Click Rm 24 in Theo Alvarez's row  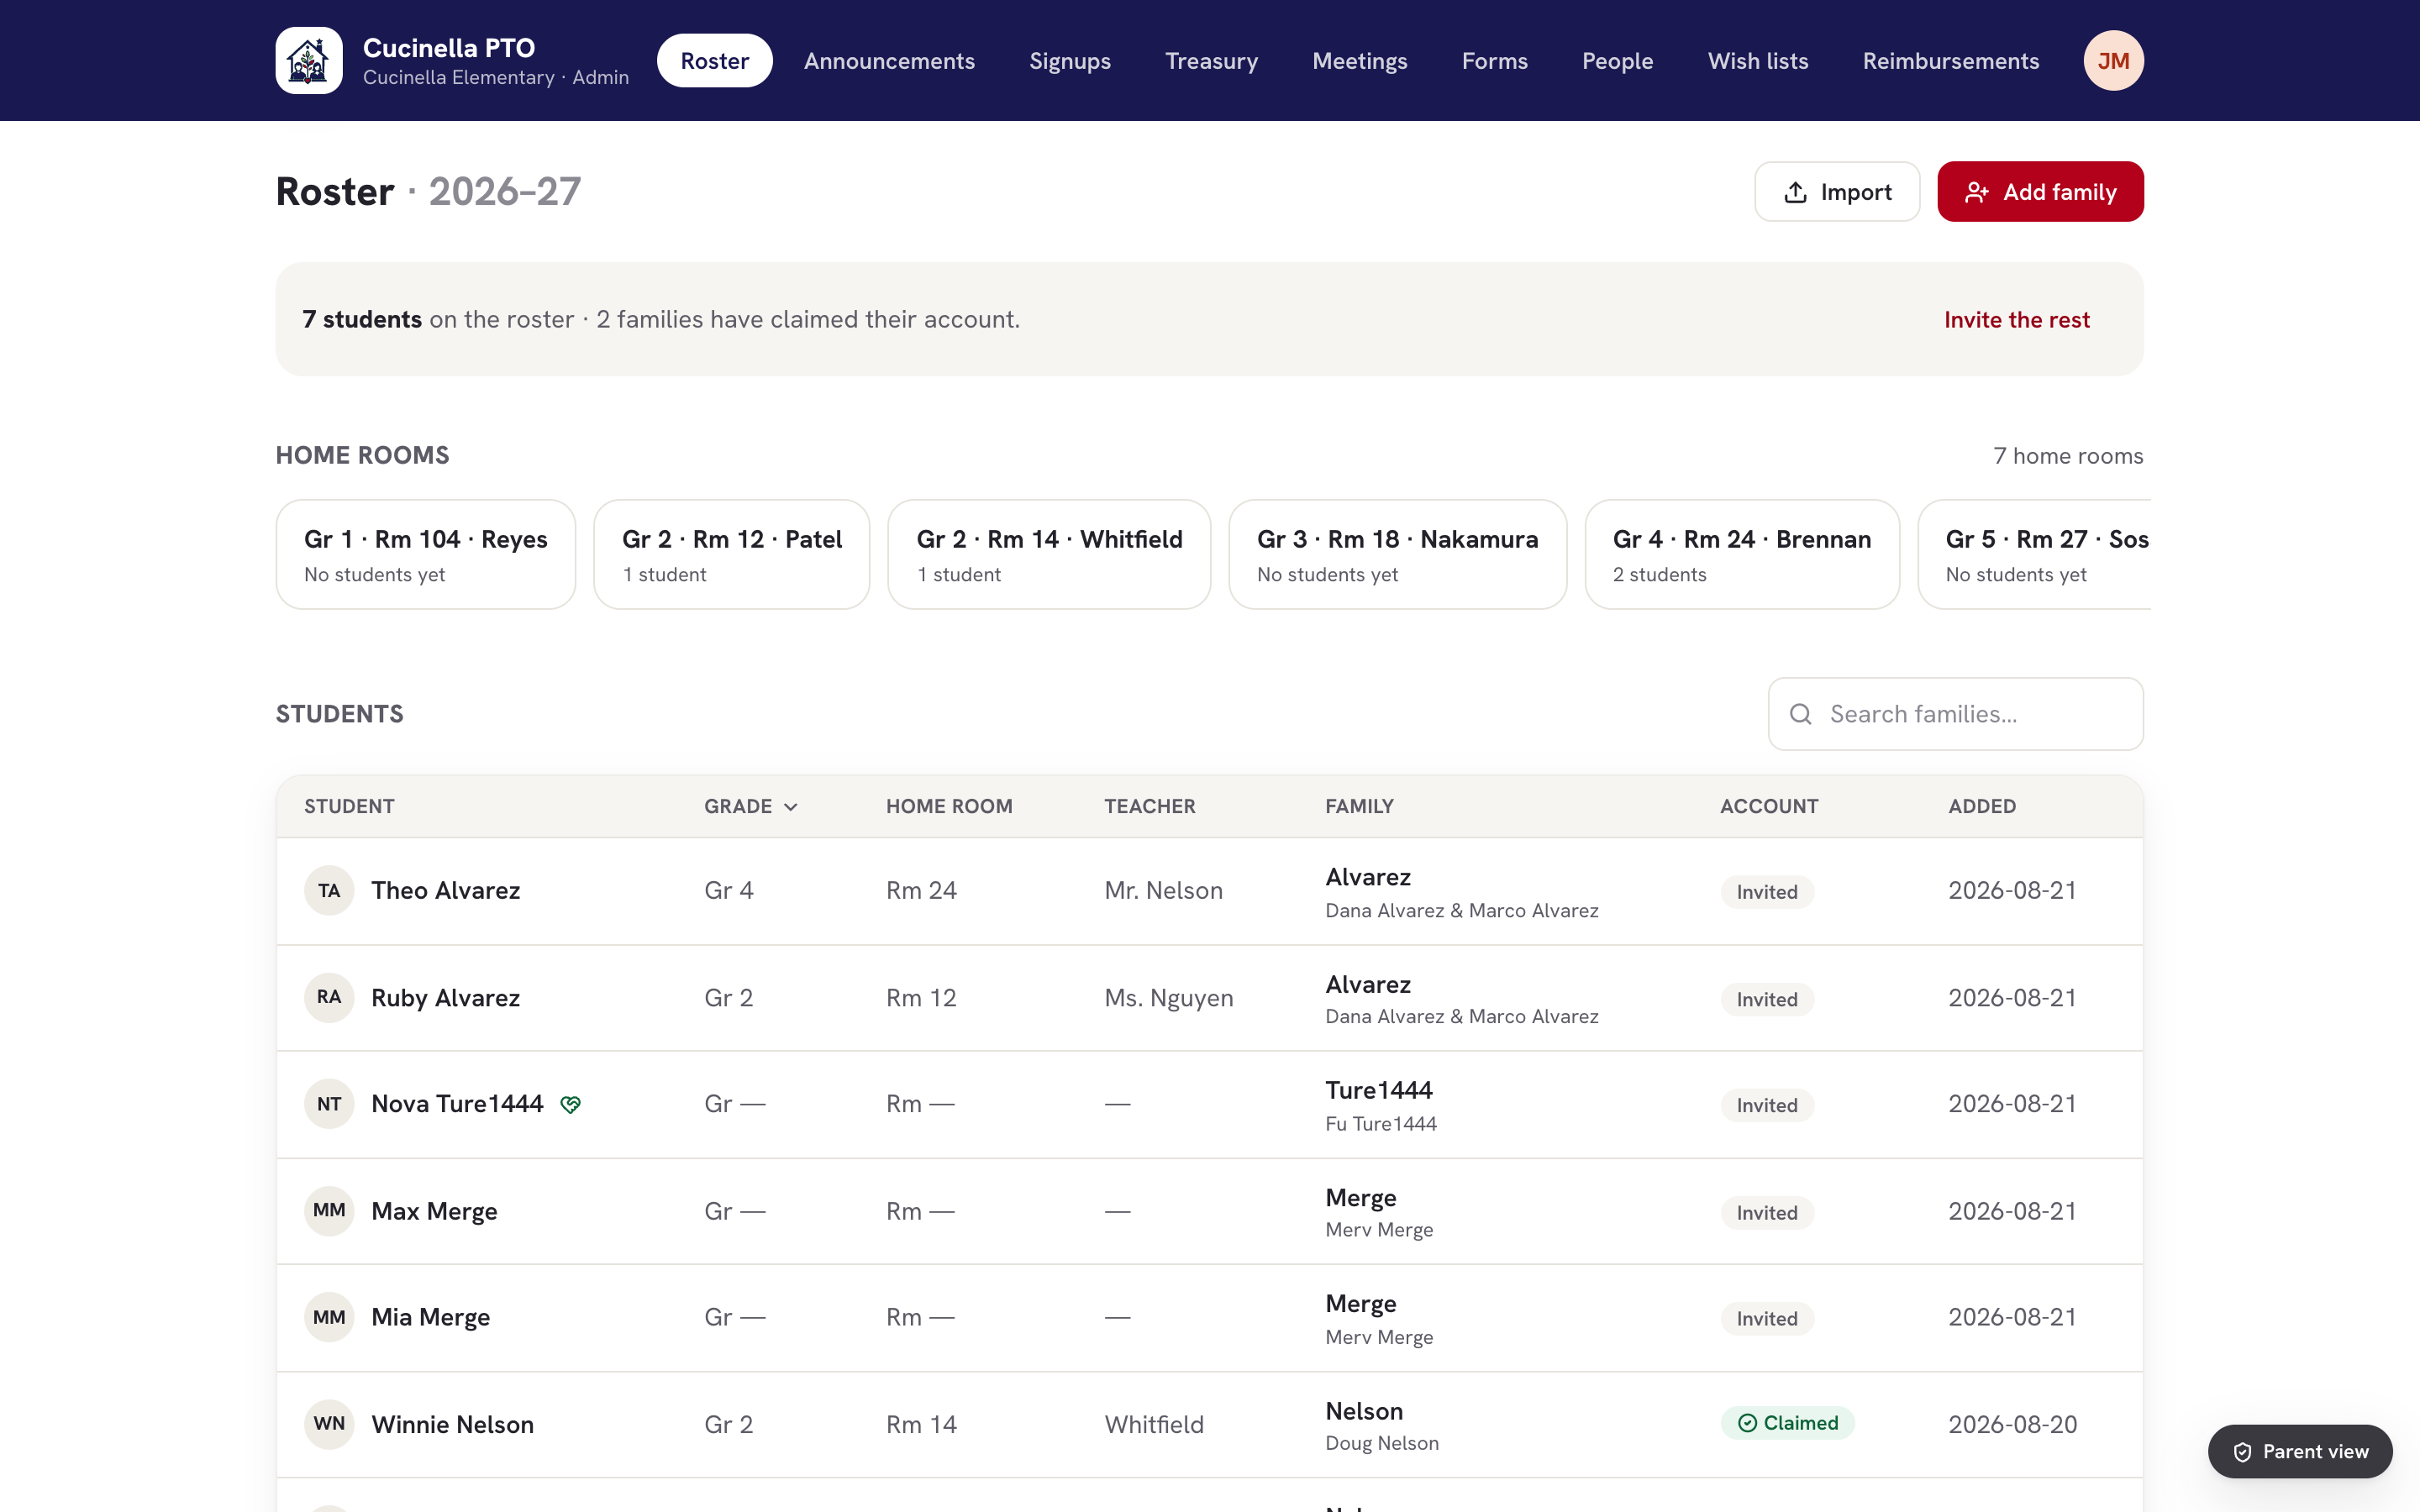tap(921, 891)
